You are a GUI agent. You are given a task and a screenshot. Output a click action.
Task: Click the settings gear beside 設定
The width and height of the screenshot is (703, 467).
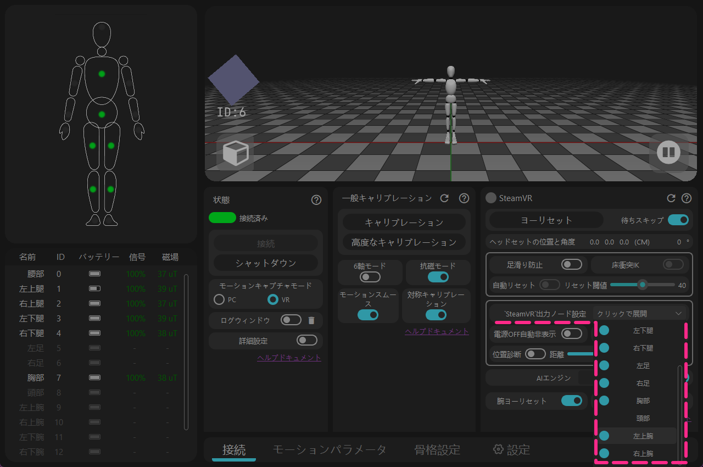tap(499, 449)
